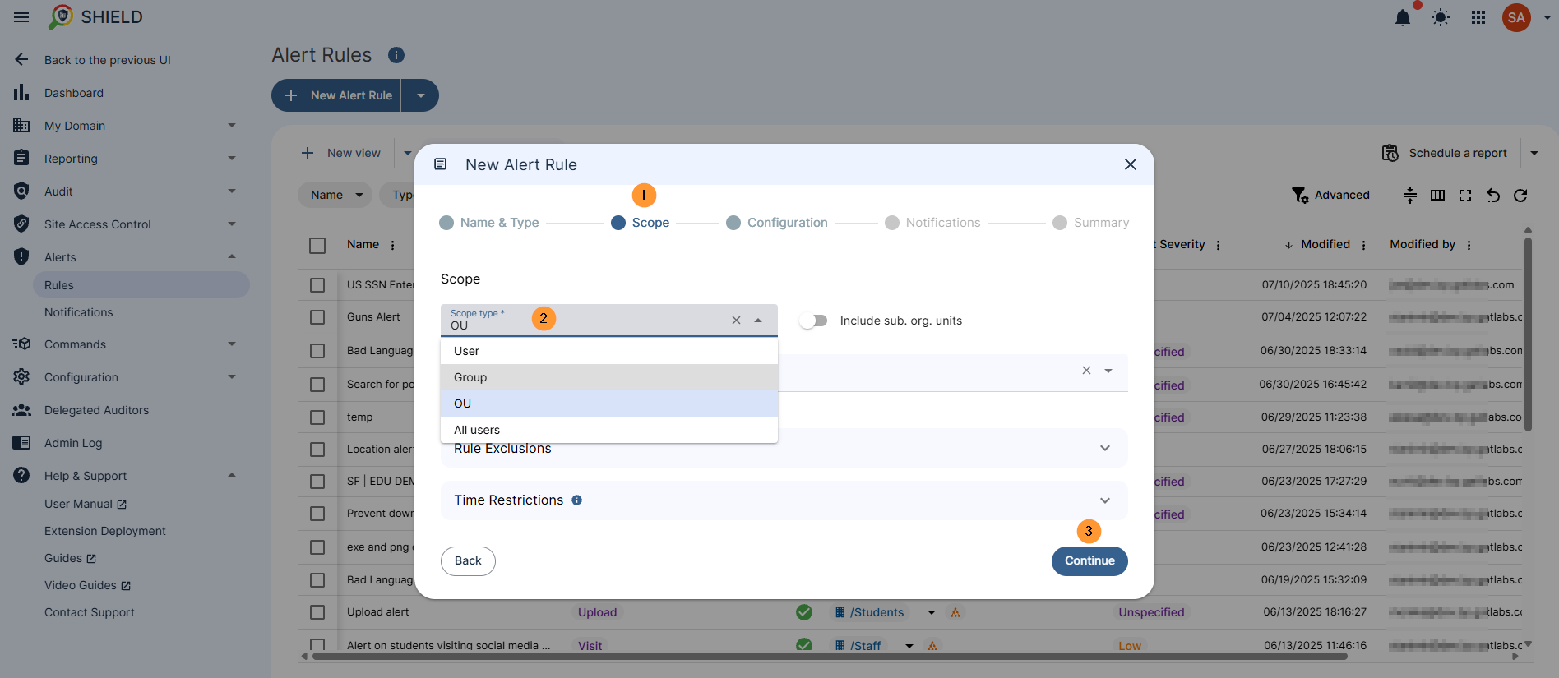Open the SA user avatar menu

point(1516,17)
